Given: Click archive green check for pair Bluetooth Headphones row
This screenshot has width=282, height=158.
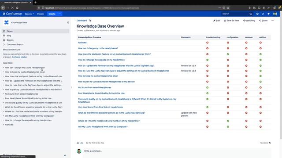Looking at the screenshot, I should [260, 82].
